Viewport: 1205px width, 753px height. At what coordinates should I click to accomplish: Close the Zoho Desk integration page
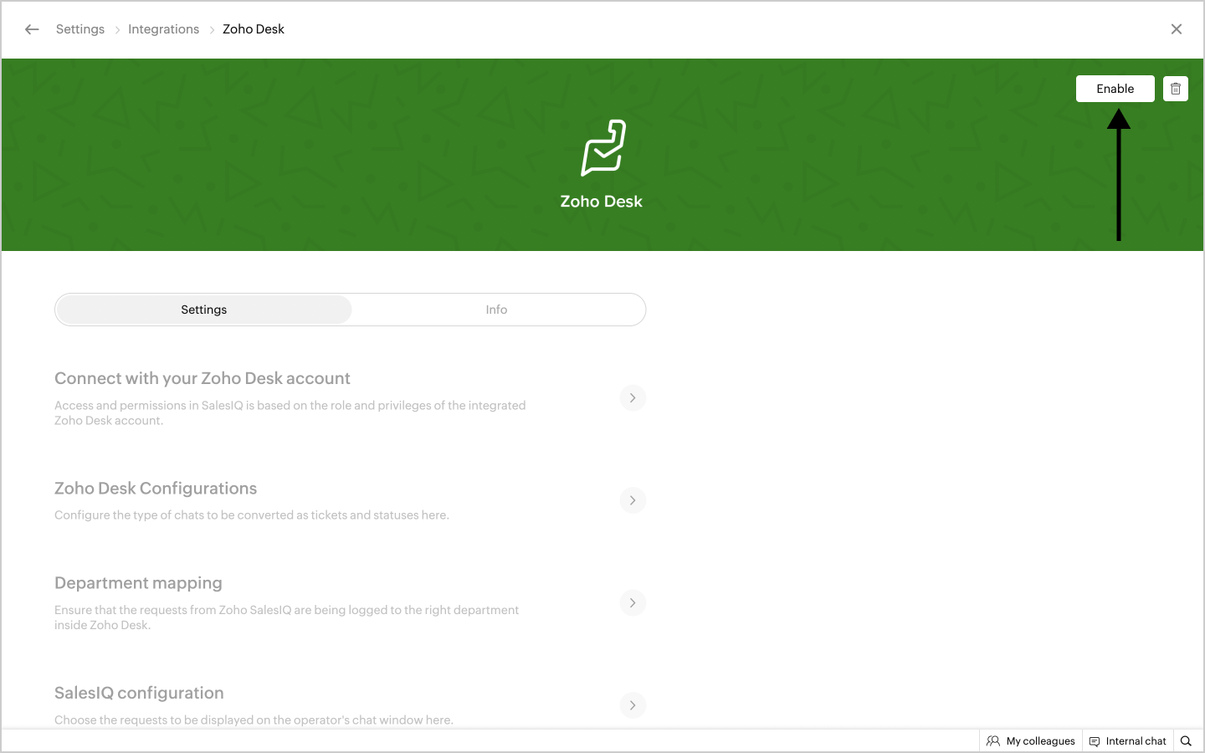tap(1177, 29)
